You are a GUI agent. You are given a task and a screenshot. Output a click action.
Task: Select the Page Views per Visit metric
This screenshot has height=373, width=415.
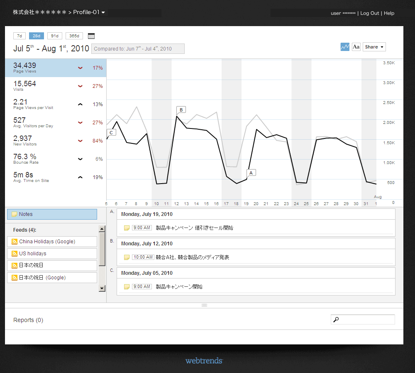click(x=56, y=104)
